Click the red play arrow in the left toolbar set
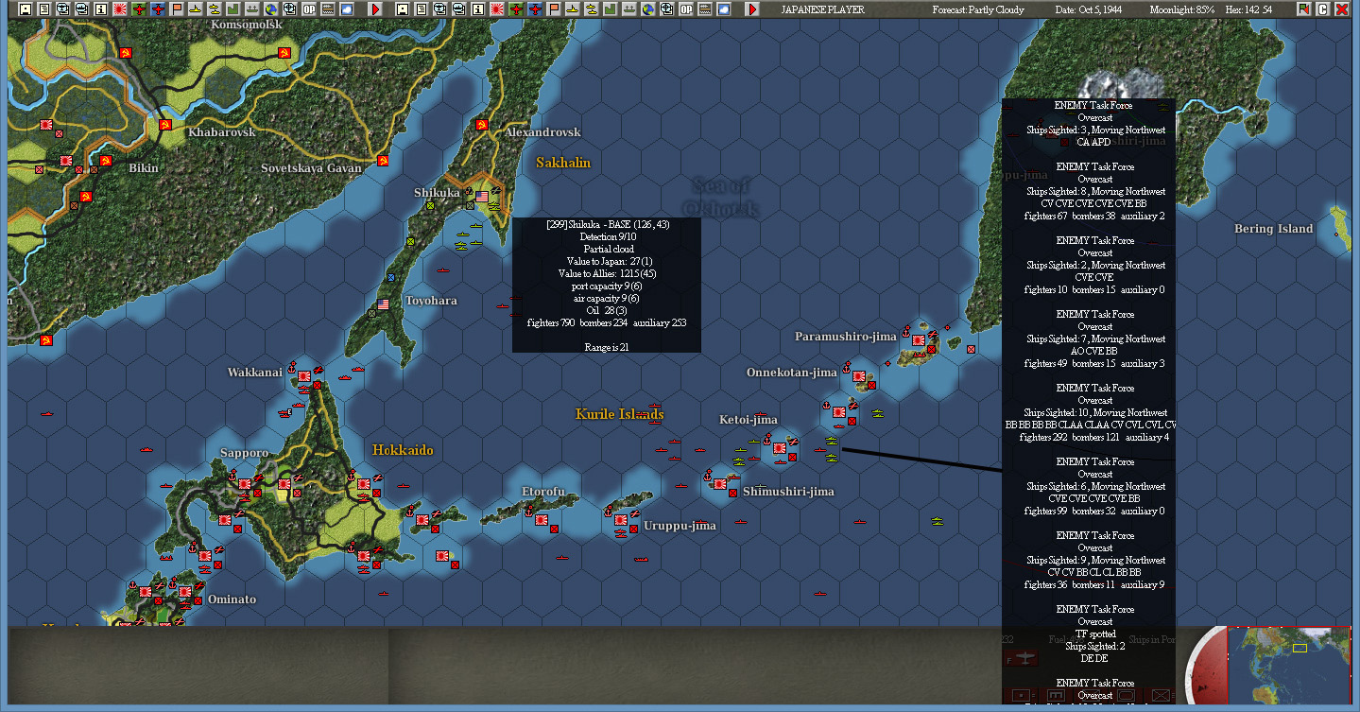1360x712 pixels. click(375, 9)
